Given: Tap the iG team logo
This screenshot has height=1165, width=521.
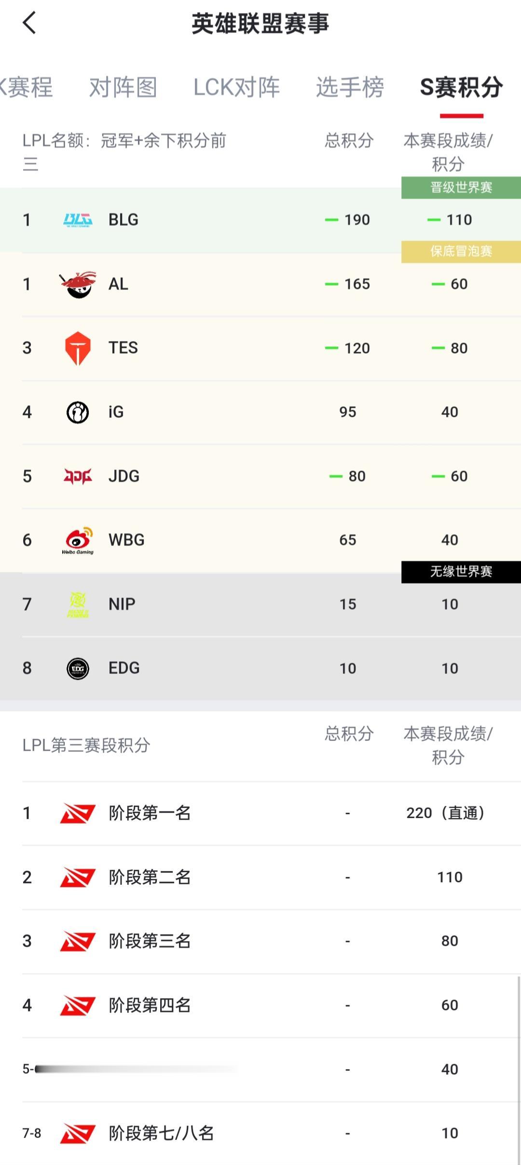Looking at the screenshot, I should point(78,412).
